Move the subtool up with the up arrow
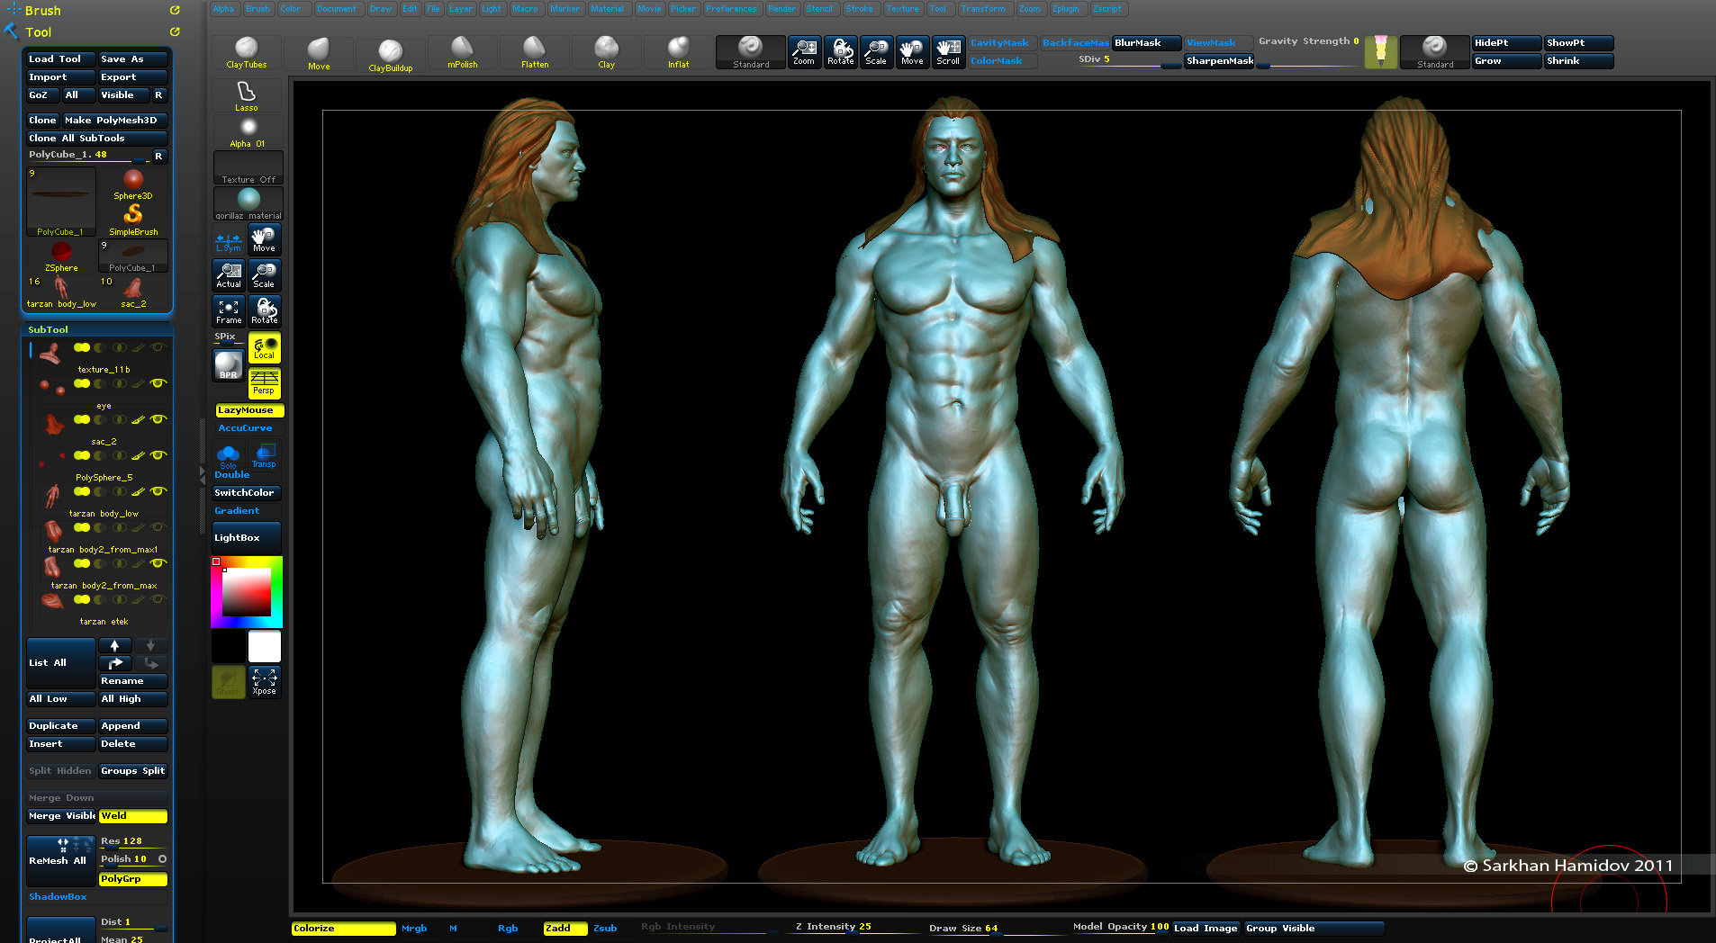 coord(114,645)
